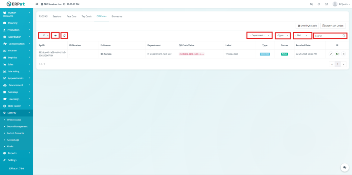Screen dimensions: 352x175
Task: Click the Export QR Codes button
Action: (x=333, y=26)
